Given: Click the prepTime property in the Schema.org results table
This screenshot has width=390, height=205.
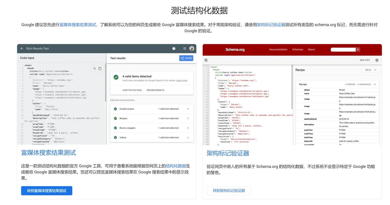Looking at the screenshot, I should coord(308,130).
